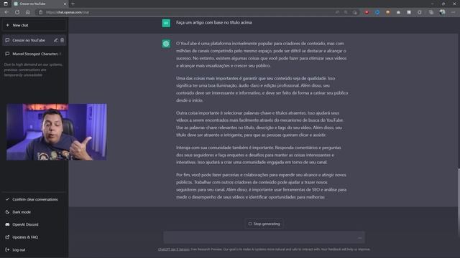Open the Marvel Strongest Characters conversation

[x=34, y=54]
